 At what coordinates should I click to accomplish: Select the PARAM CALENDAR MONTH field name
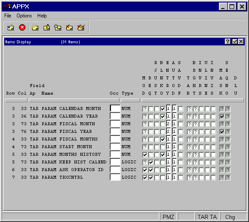tap(71, 109)
